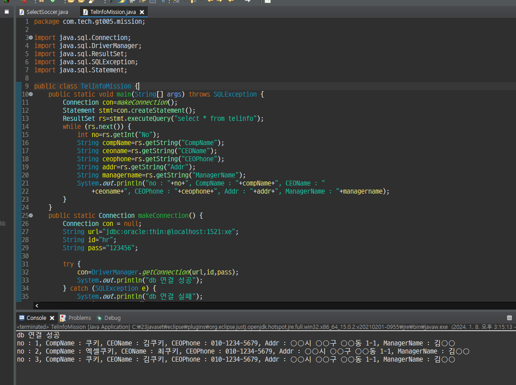This screenshot has width=516, height=385.
Task: Collapse the main method fold on line 10
Action: [x=31, y=94]
